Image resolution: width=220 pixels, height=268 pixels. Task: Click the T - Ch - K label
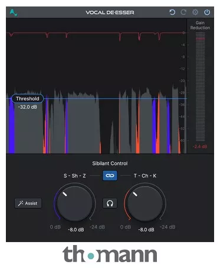pyautogui.click(x=145, y=176)
